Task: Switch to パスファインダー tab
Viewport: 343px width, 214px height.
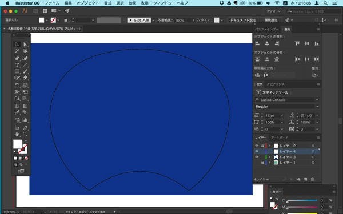Action: (267, 29)
